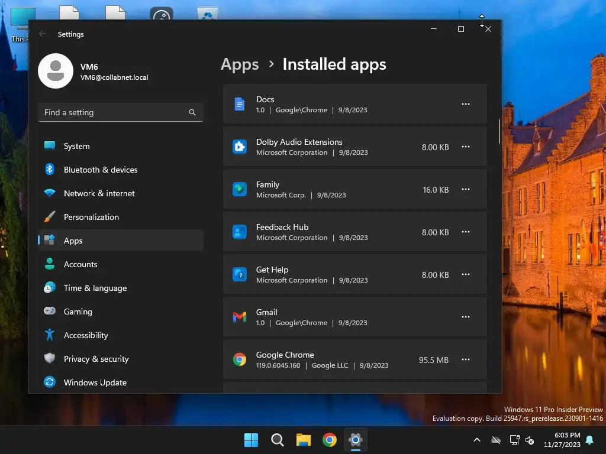Open Windows Update settings
The image size is (606, 454).
[x=121, y=382]
